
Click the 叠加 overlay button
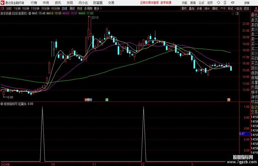[192, 8]
